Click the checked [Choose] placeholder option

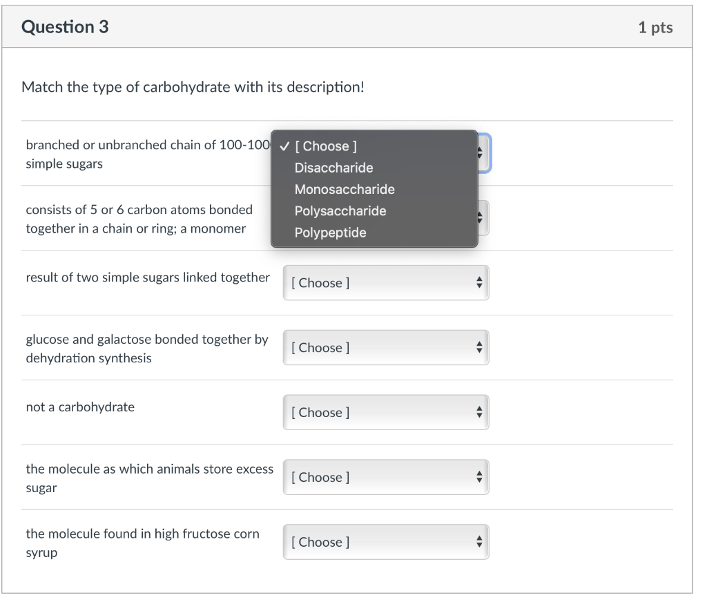click(325, 146)
